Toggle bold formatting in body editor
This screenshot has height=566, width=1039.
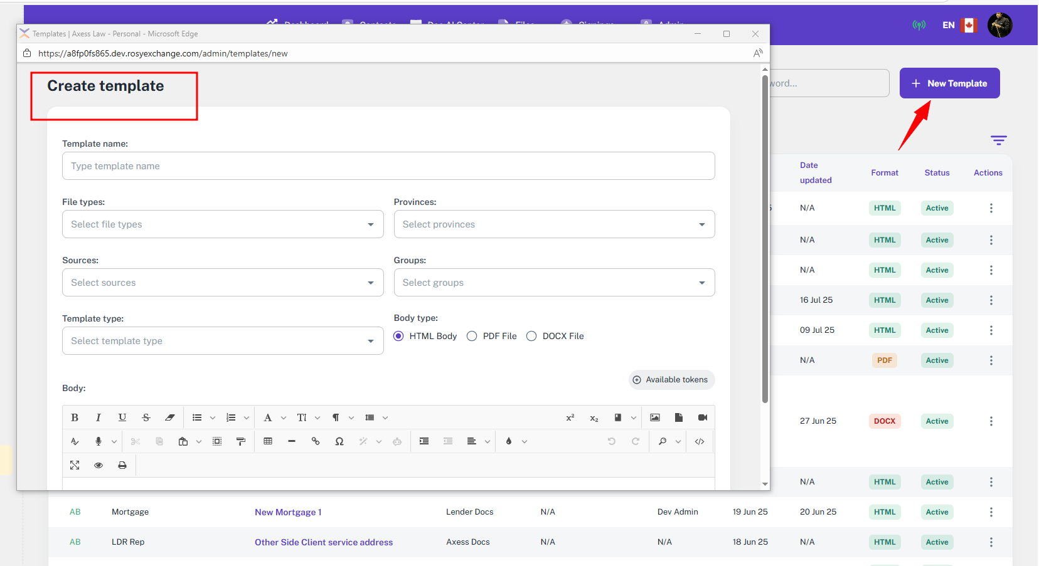click(x=75, y=417)
